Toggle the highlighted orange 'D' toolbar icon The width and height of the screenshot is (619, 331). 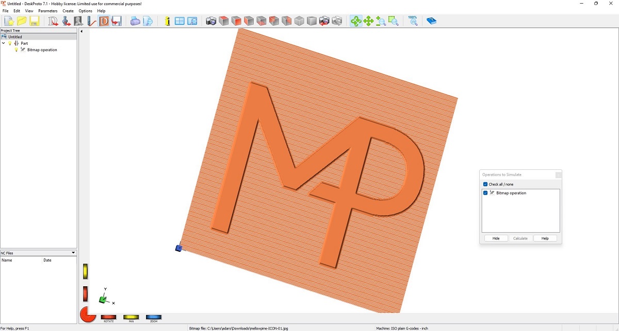tap(104, 21)
